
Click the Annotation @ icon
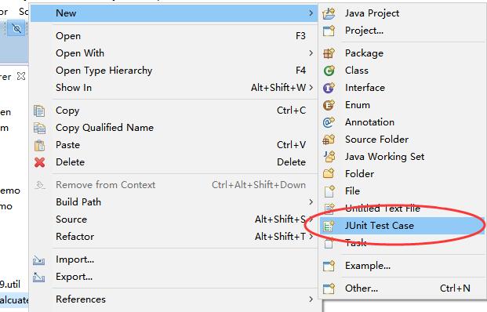(329, 122)
